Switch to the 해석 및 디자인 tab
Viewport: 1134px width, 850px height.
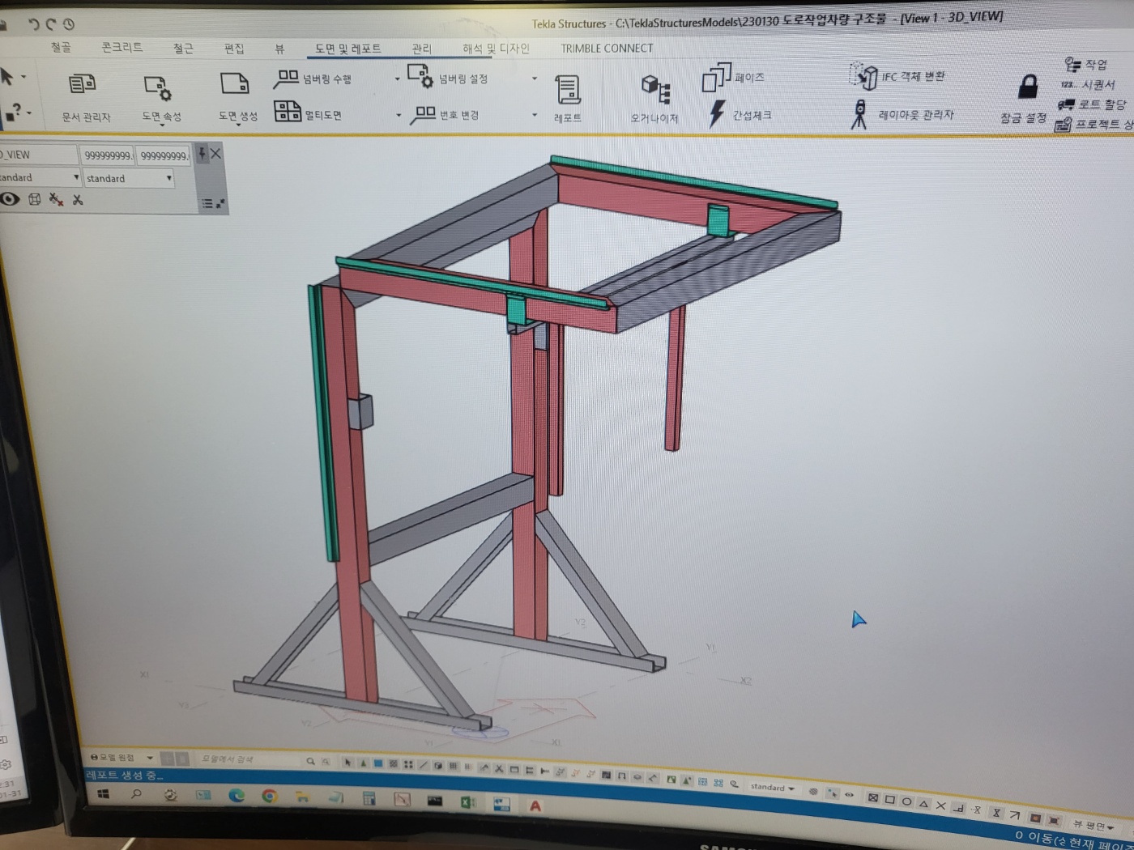496,49
